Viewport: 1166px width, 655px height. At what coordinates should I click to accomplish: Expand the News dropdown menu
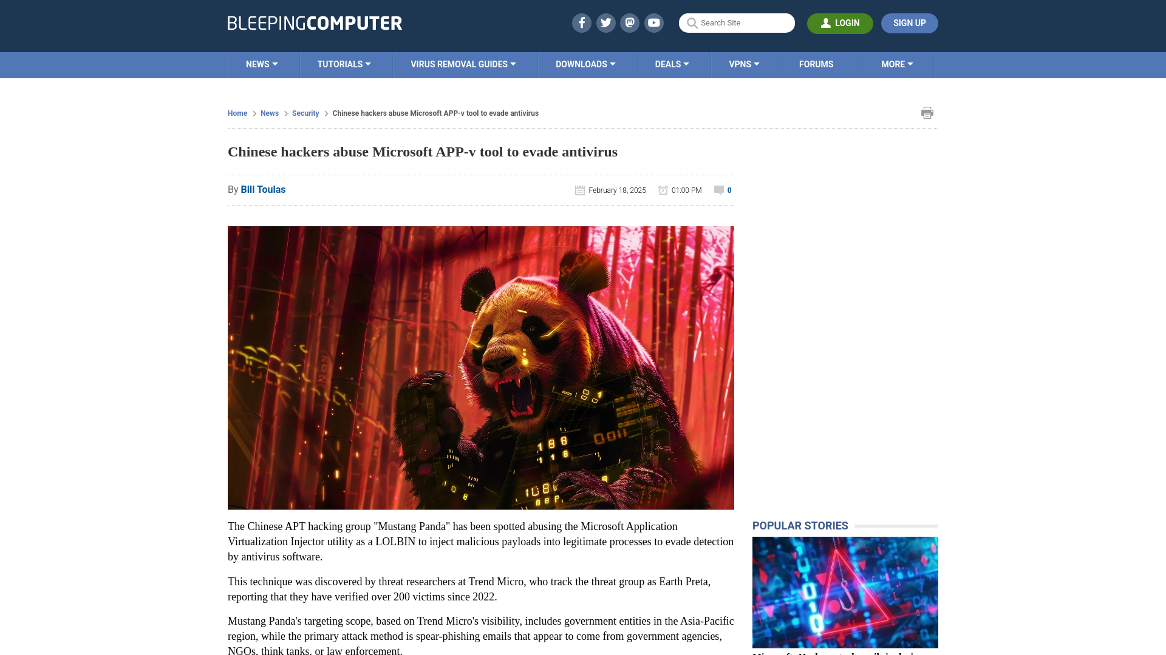[262, 64]
